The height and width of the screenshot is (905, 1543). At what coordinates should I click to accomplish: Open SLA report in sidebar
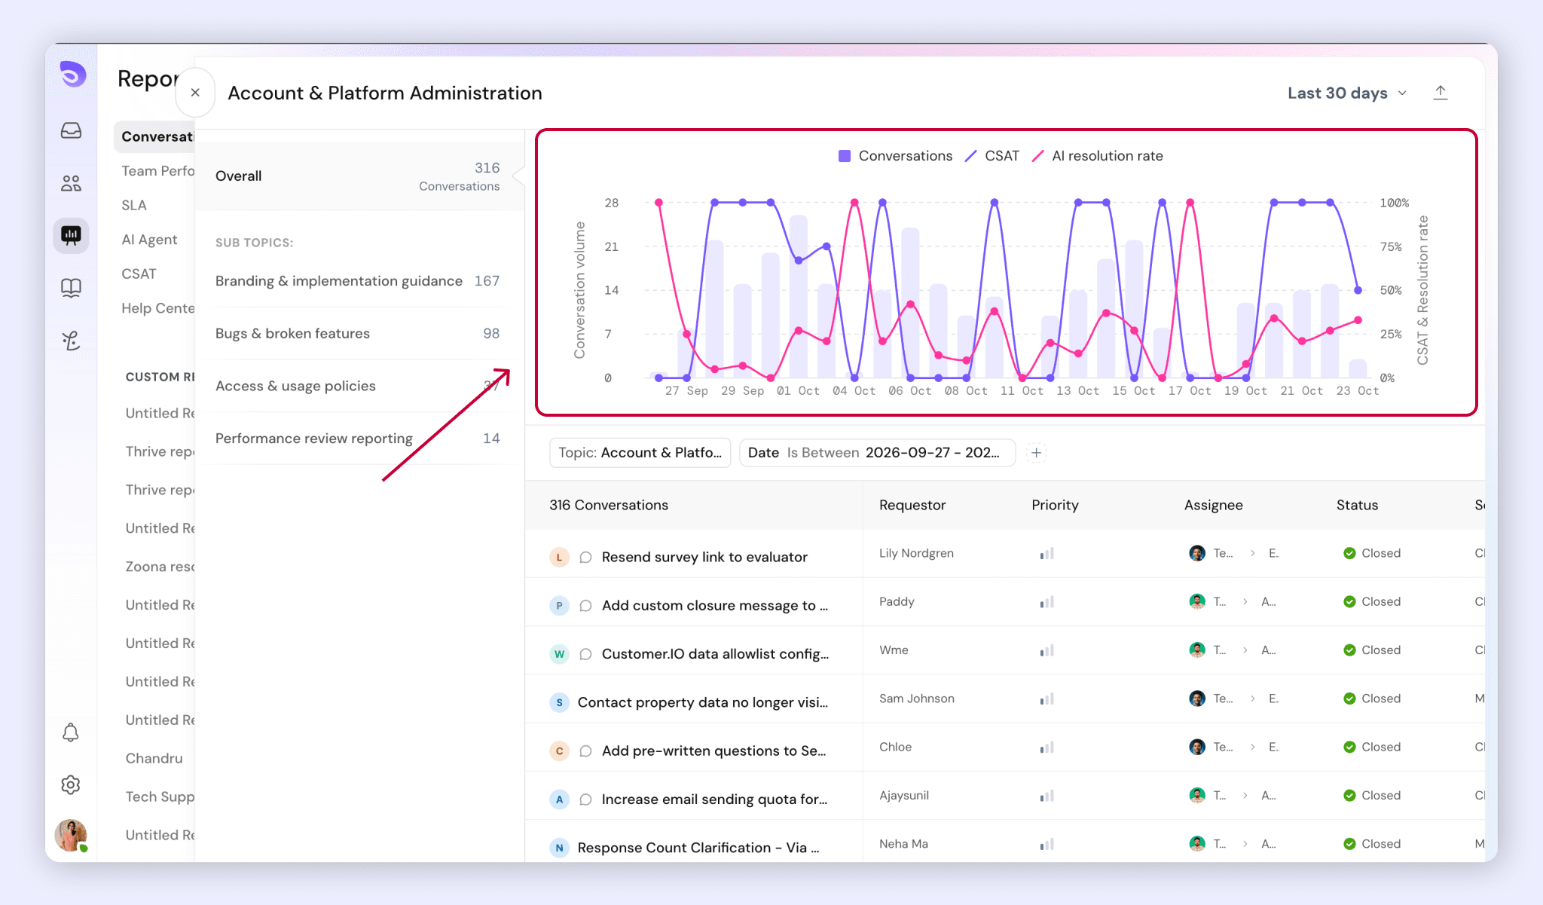tap(134, 205)
